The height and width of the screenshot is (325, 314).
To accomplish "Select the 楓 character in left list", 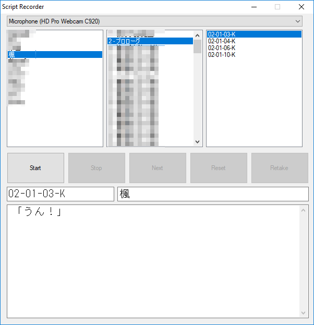I will (x=54, y=54).
